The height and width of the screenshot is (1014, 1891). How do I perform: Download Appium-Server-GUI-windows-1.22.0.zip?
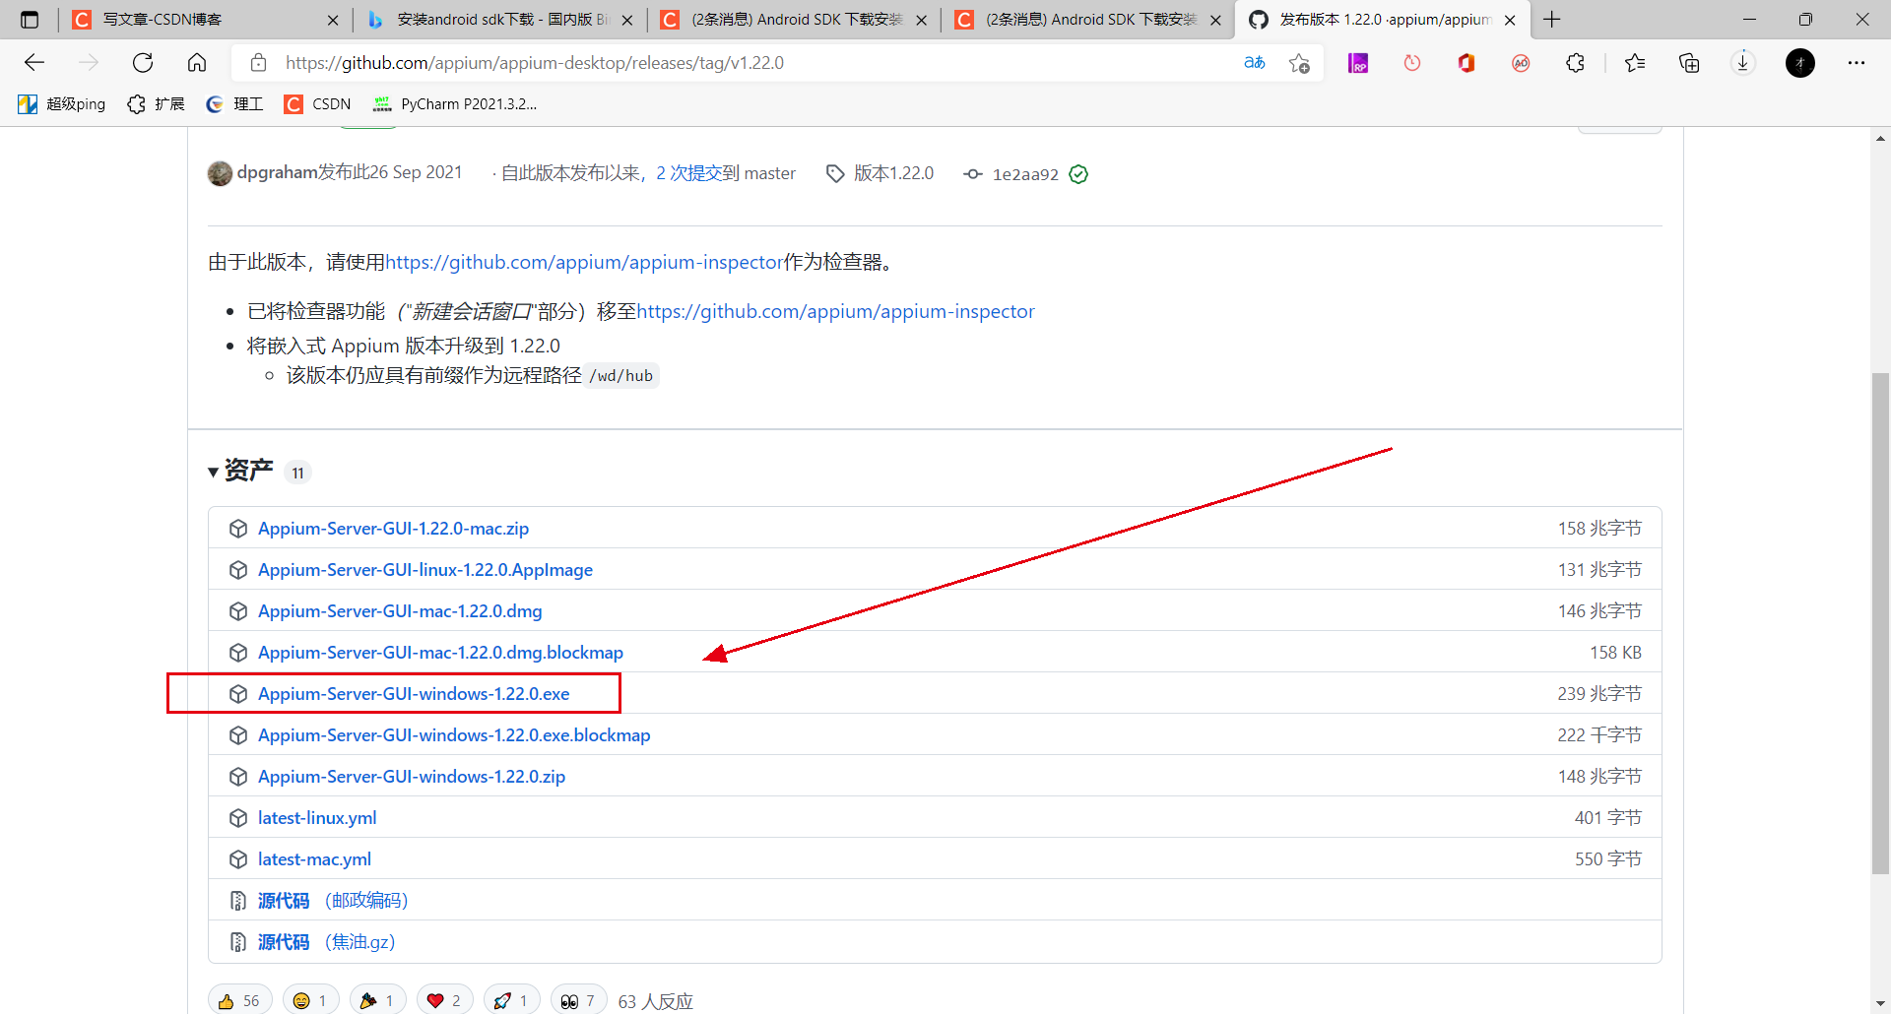[x=412, y=777]
